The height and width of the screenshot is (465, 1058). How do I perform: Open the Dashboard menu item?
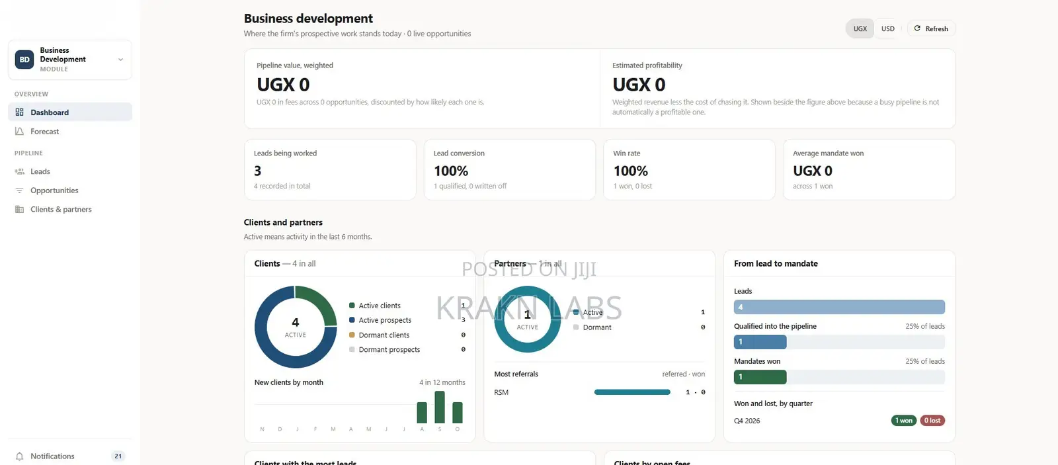(70, 112)
